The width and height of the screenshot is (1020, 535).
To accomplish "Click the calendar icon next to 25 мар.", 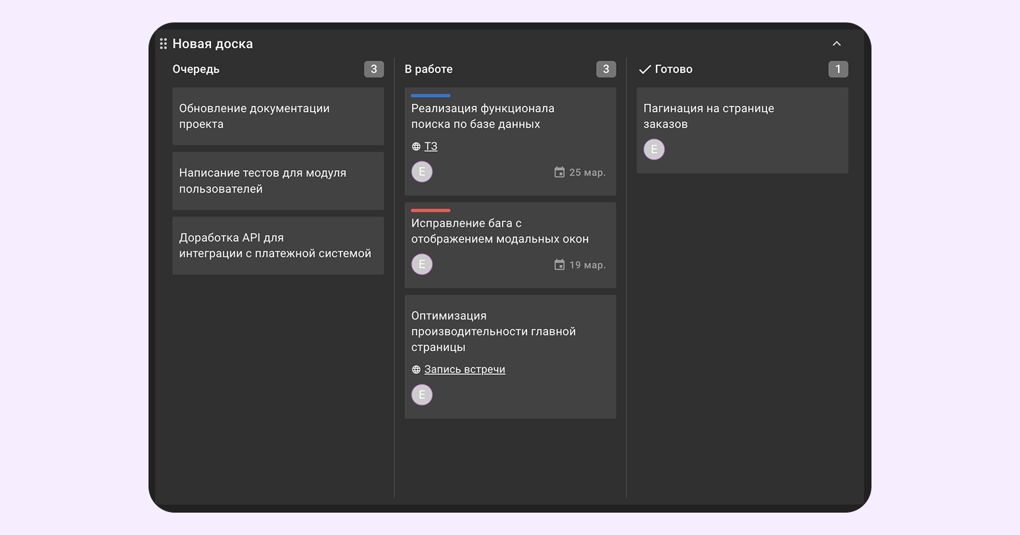I will [x=559, y=172].
